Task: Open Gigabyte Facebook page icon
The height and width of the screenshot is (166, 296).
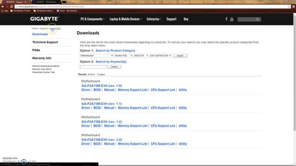Action: coord(226,19)
